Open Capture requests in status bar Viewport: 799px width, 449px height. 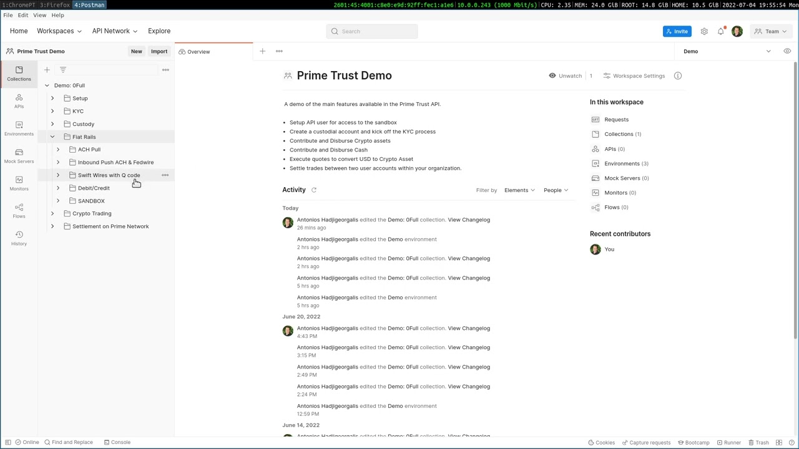[x=645, y=442]
